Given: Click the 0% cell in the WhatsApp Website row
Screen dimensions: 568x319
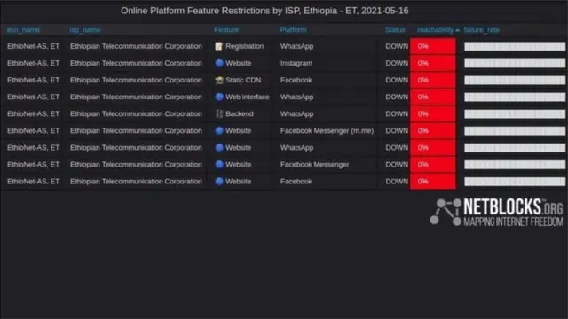Looking at the screenshot, I should pos(433,148).
